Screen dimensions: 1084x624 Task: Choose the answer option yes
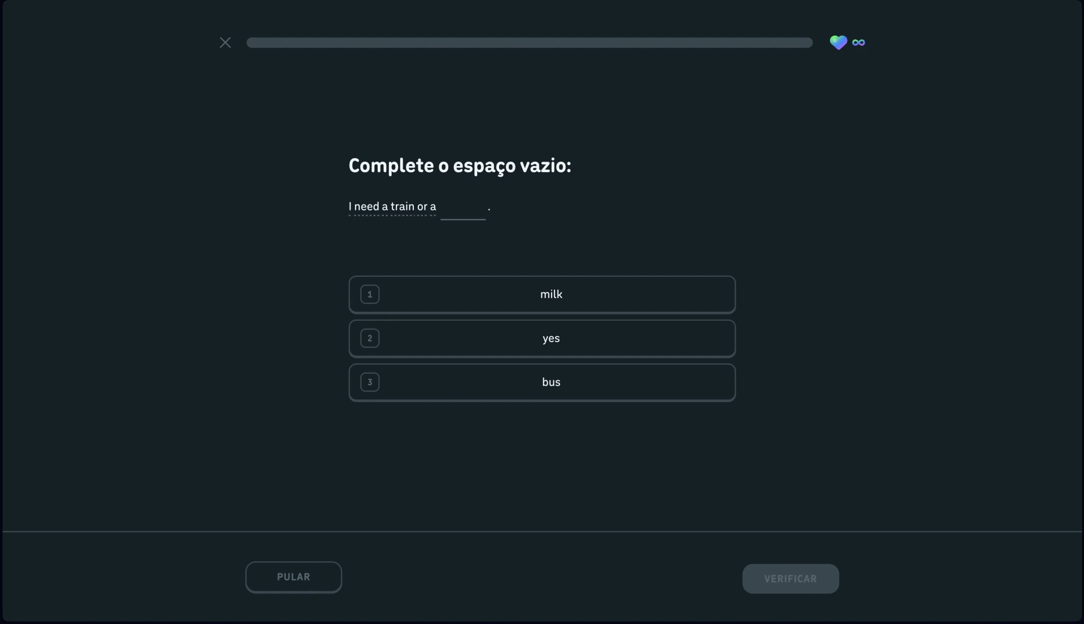[542, 338]
